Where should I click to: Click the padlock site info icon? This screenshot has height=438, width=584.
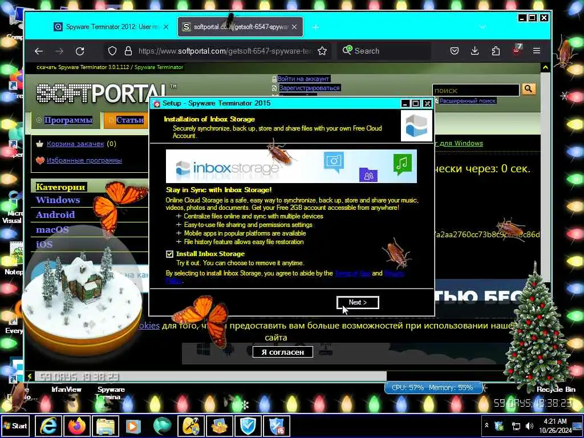(x=128, y=51)
